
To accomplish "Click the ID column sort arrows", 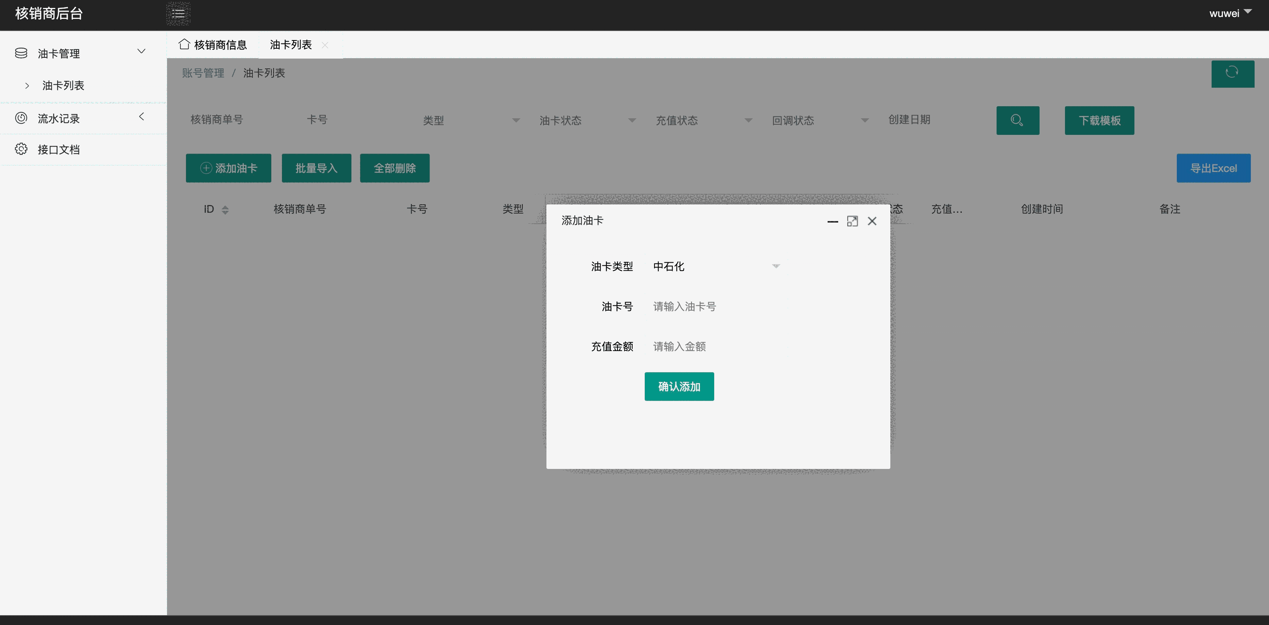I will click(225, 210).
